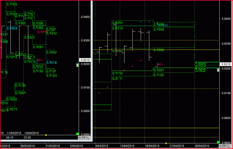Screen dimensions: 233x149
Task: Select 0.9286 label in right chart
Action: pos(158,50)
